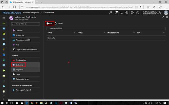This screenshot has width=169, height=105.
Task: Open Dashboard icon in left sidebar
Action: coord(4,28)
